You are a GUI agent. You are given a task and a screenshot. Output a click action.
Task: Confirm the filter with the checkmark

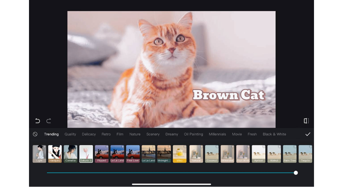308,134
